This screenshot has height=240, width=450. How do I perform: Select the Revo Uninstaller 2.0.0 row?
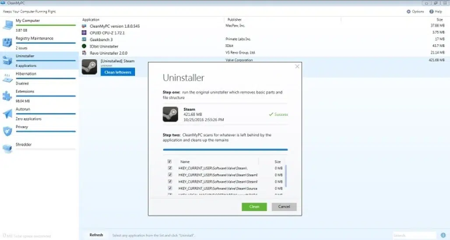(x=264, y=53)
